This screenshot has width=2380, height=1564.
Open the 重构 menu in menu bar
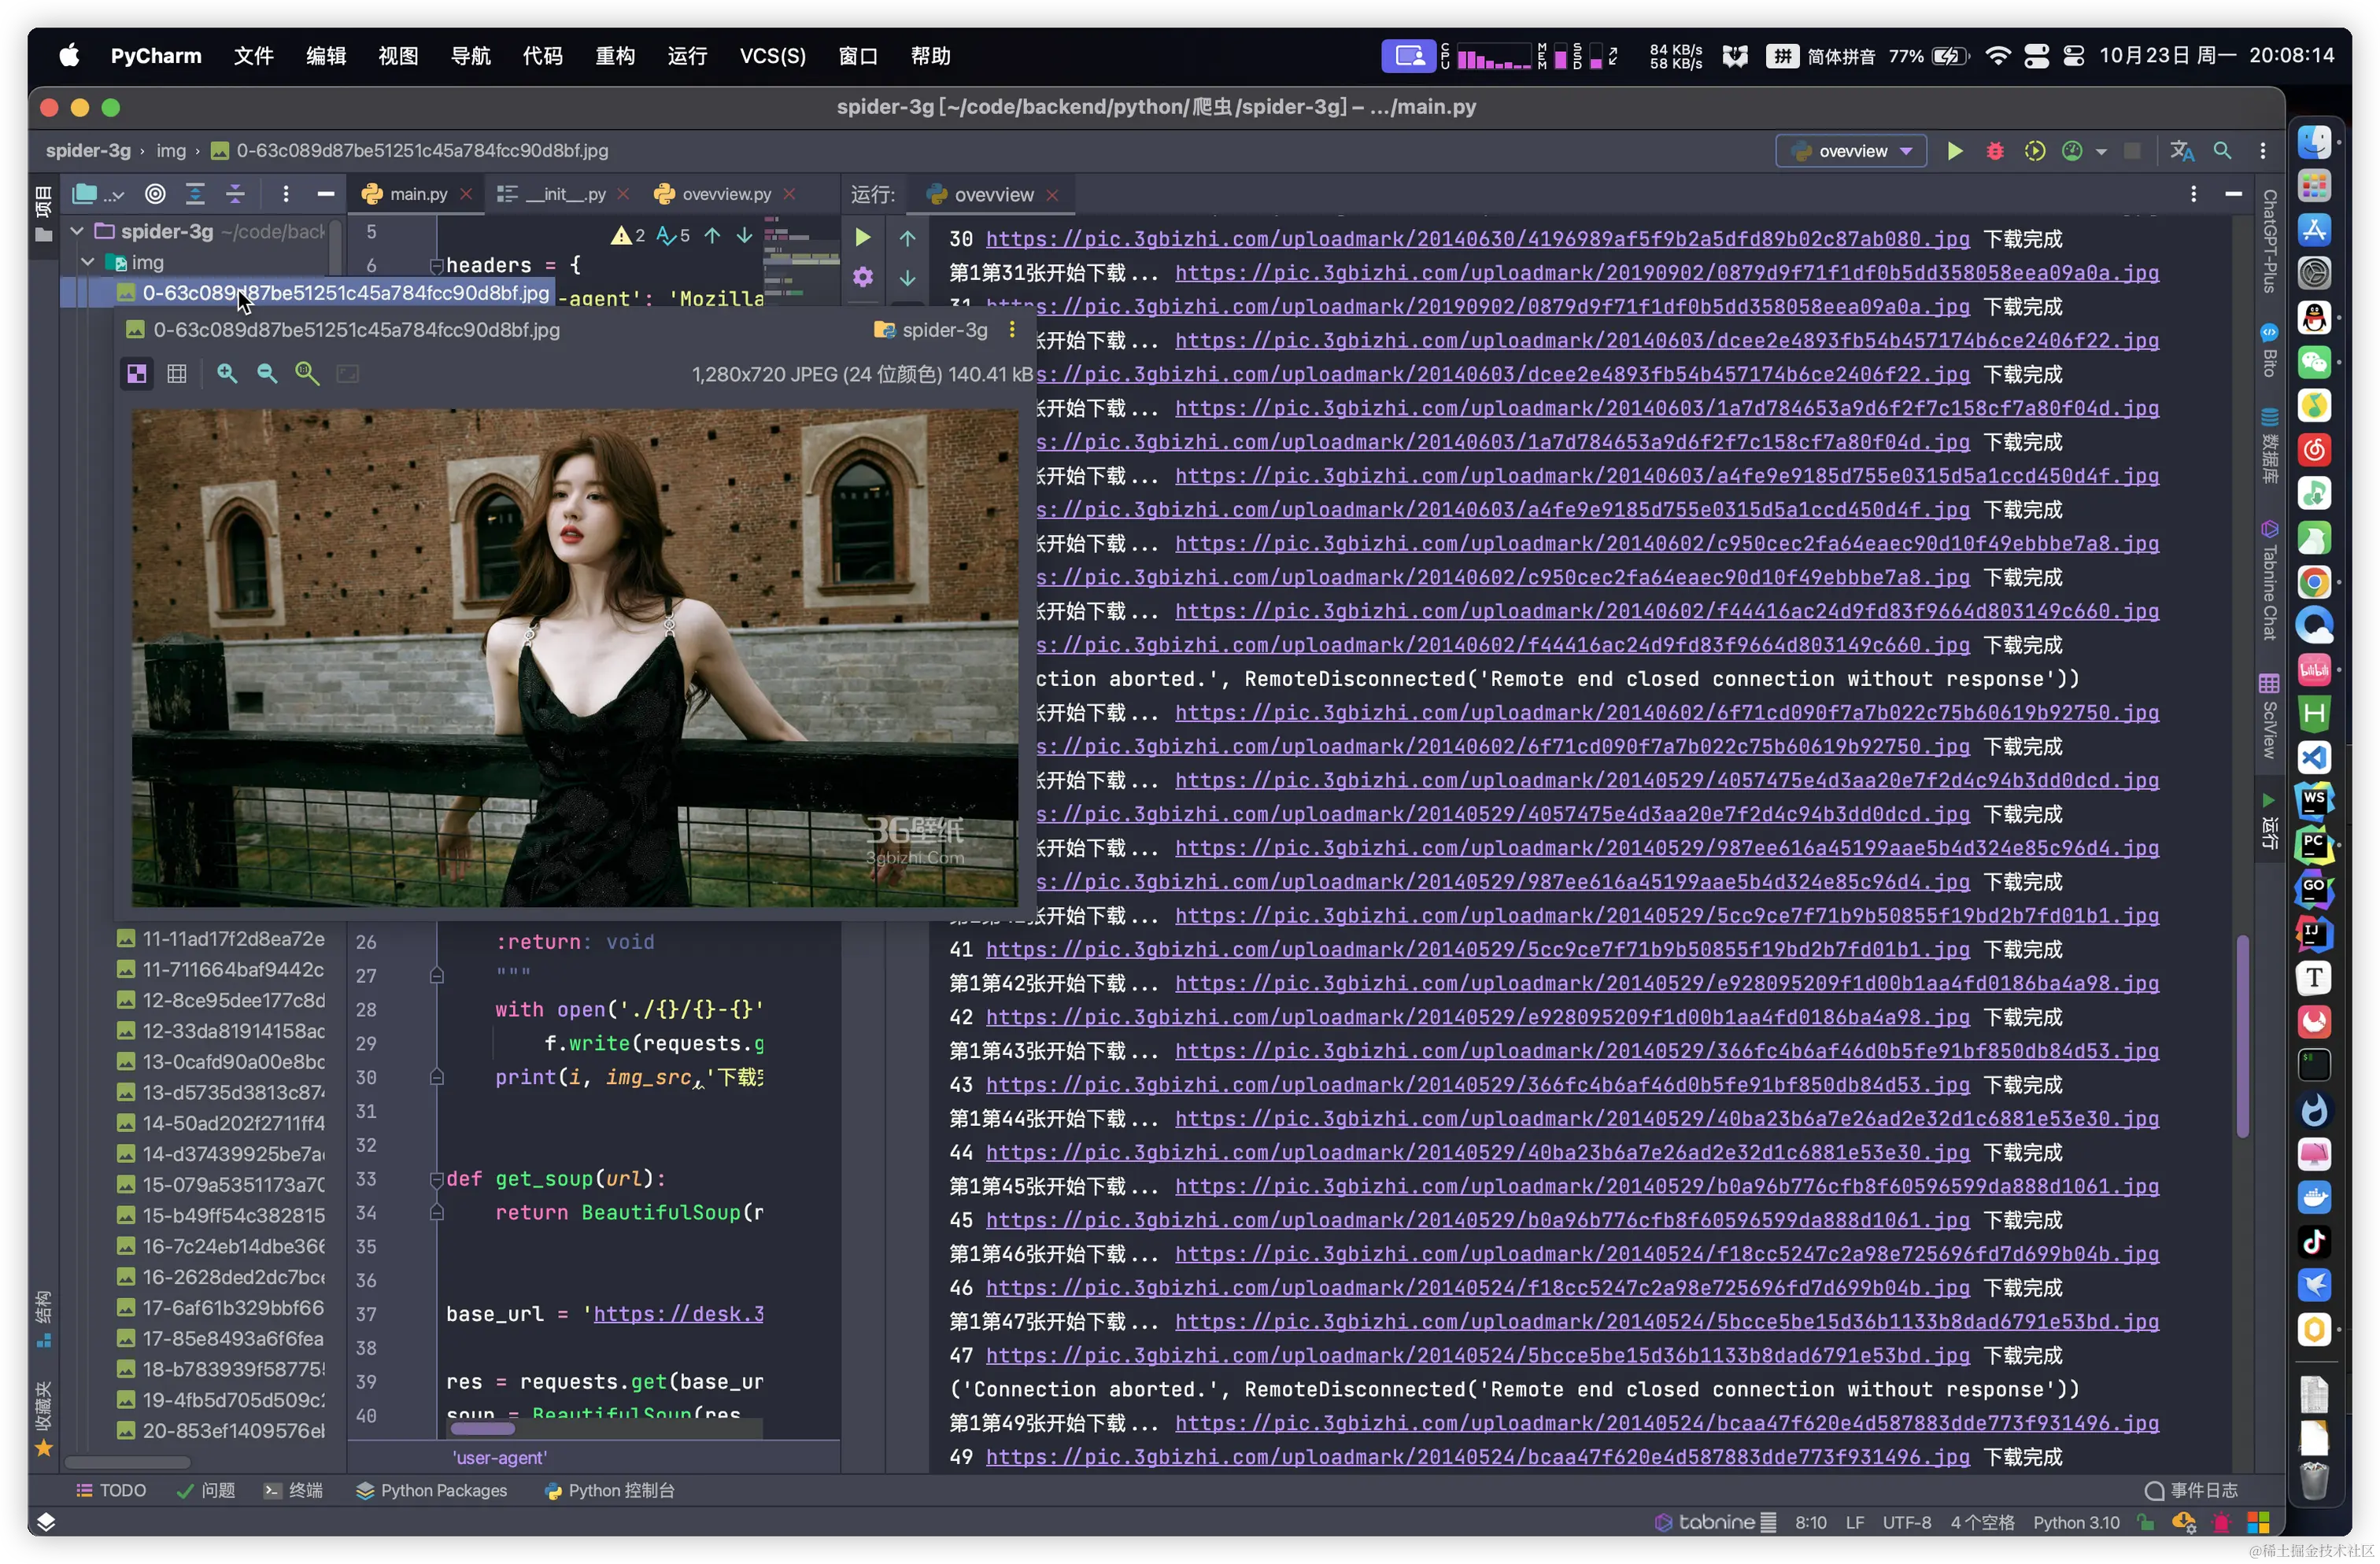tap(615, 56)
